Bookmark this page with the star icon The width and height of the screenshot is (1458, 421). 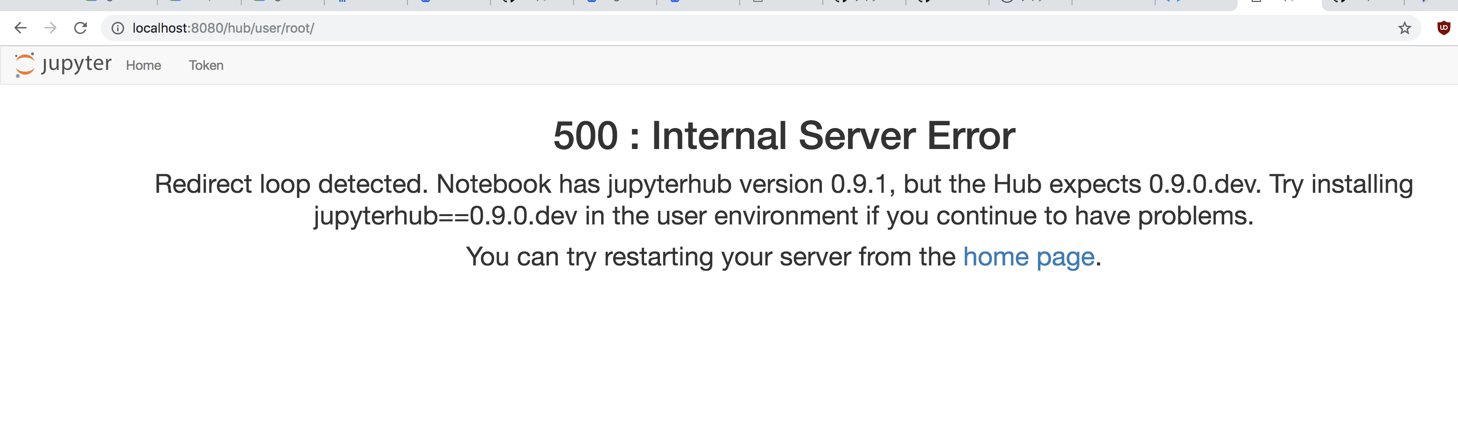[x=1404, y=28]
